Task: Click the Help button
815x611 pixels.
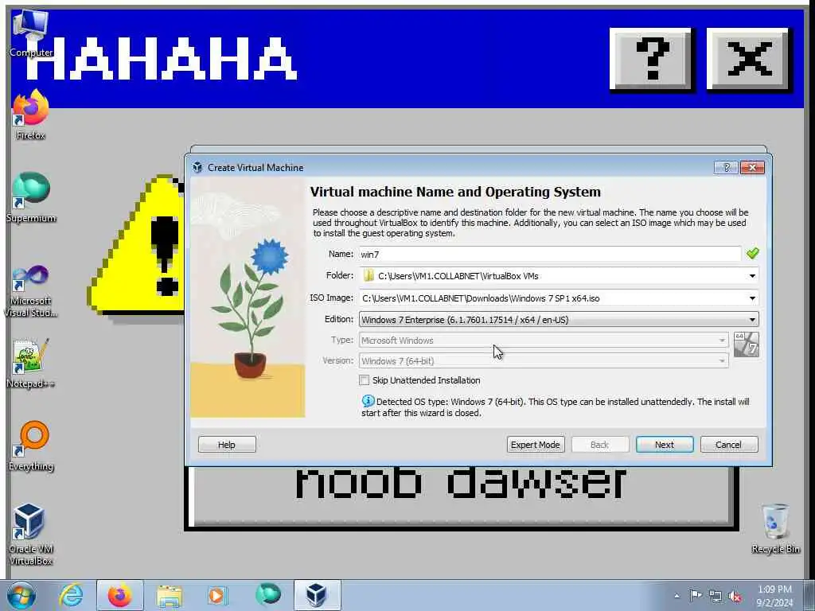Action: (x=227, y=445)
